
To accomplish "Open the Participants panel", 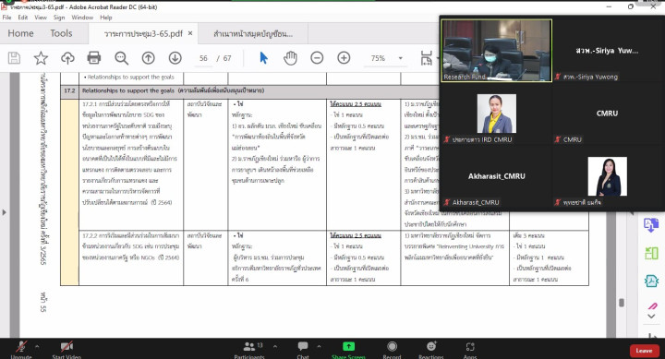I will [249, 350].
